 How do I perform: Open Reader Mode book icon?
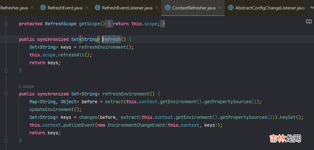click(x=308, y=21)
